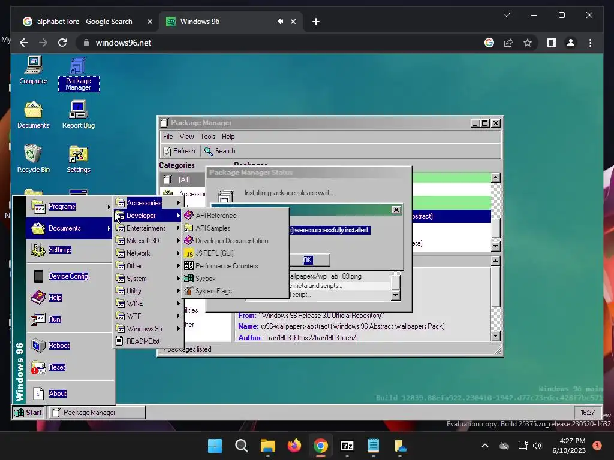Expand the Network programs folder
614x460 pixels.
[x=149, y=253]
